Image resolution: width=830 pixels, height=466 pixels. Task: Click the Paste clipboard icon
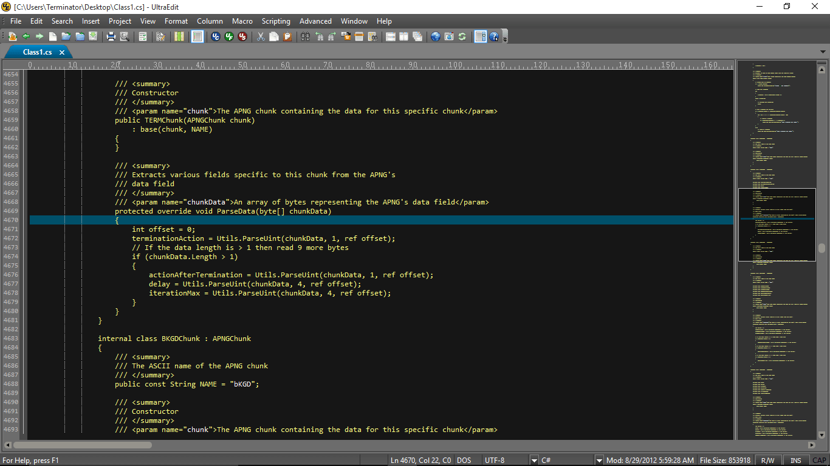286,36
